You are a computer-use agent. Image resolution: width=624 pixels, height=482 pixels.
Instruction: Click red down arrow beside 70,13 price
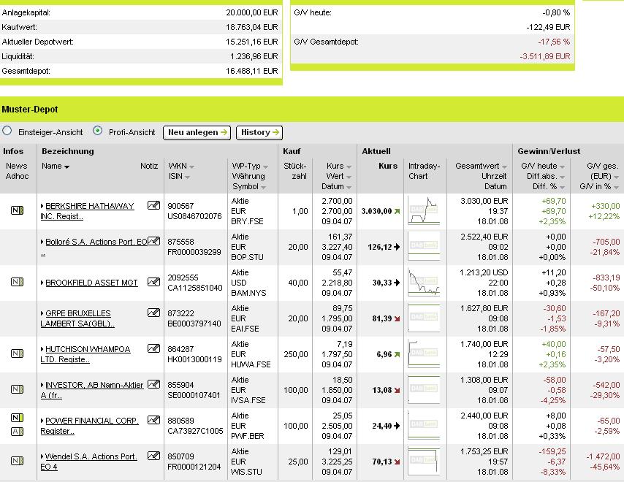397,462
